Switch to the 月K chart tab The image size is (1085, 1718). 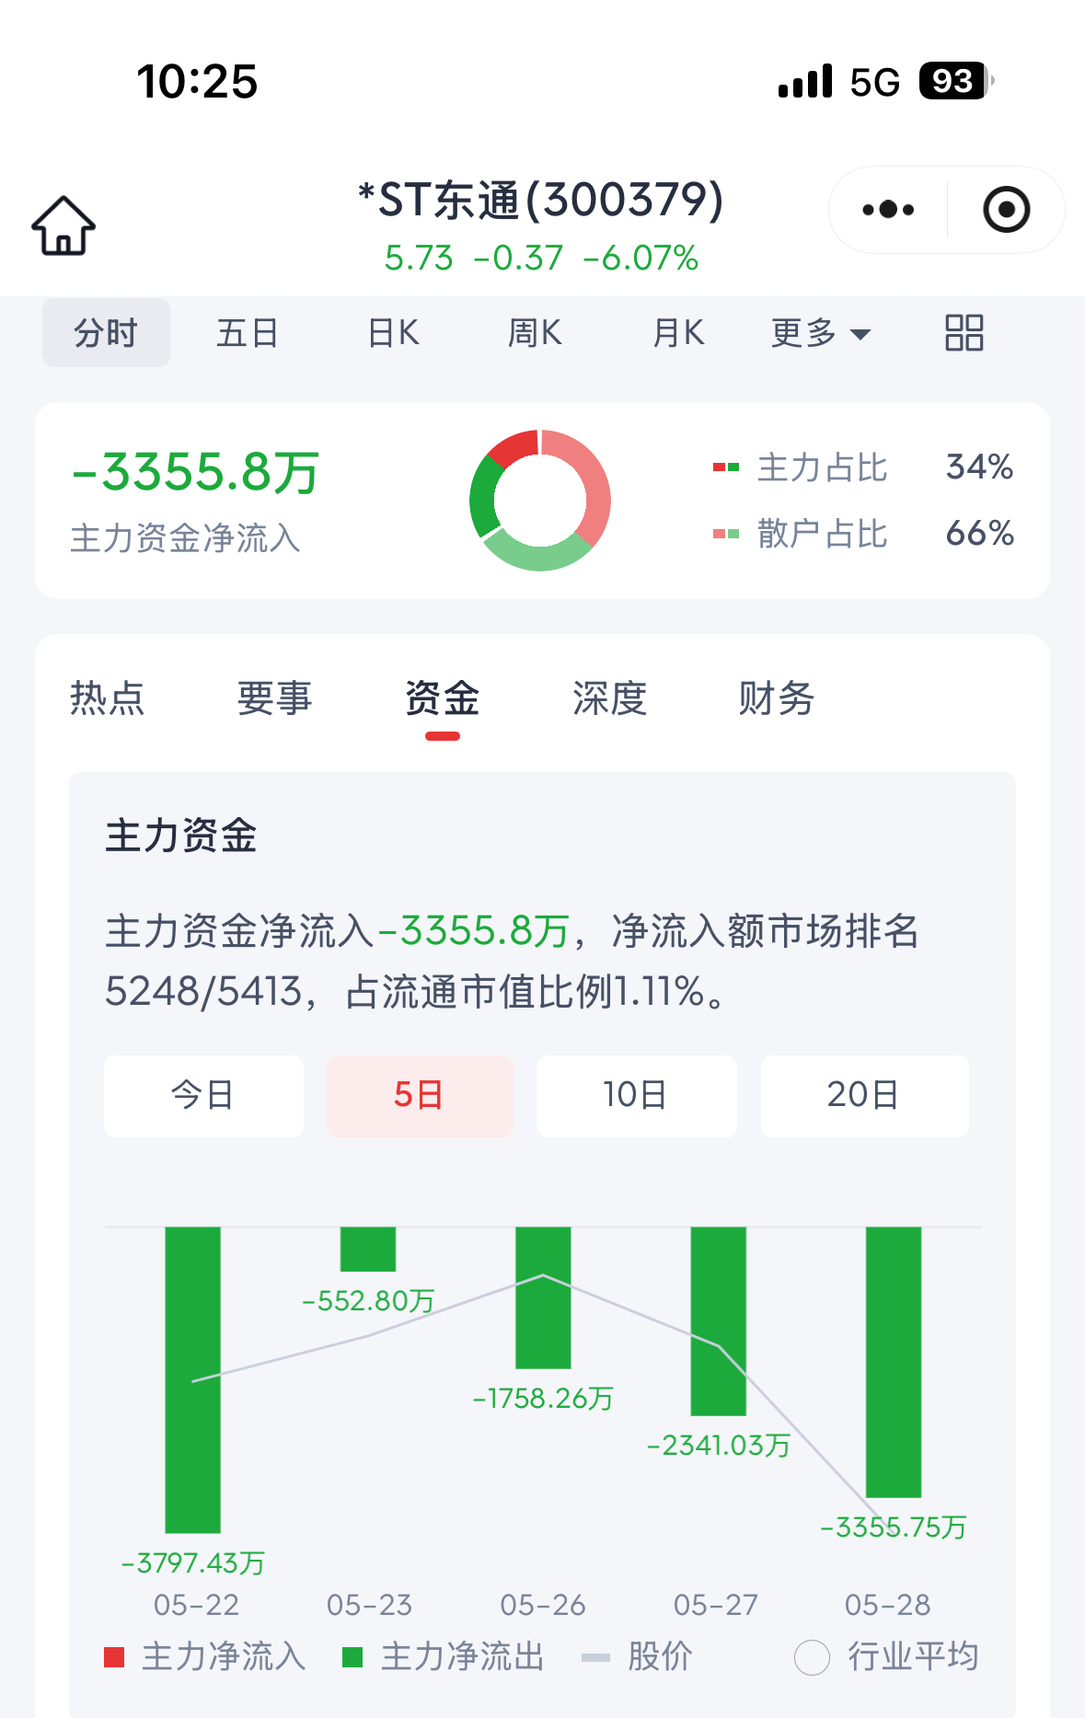tap(678, 332)
